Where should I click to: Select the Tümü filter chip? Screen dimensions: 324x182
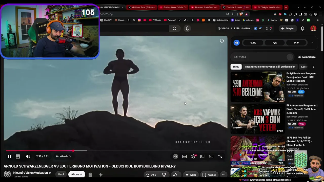pyautogui.click(x=236, y=67)
